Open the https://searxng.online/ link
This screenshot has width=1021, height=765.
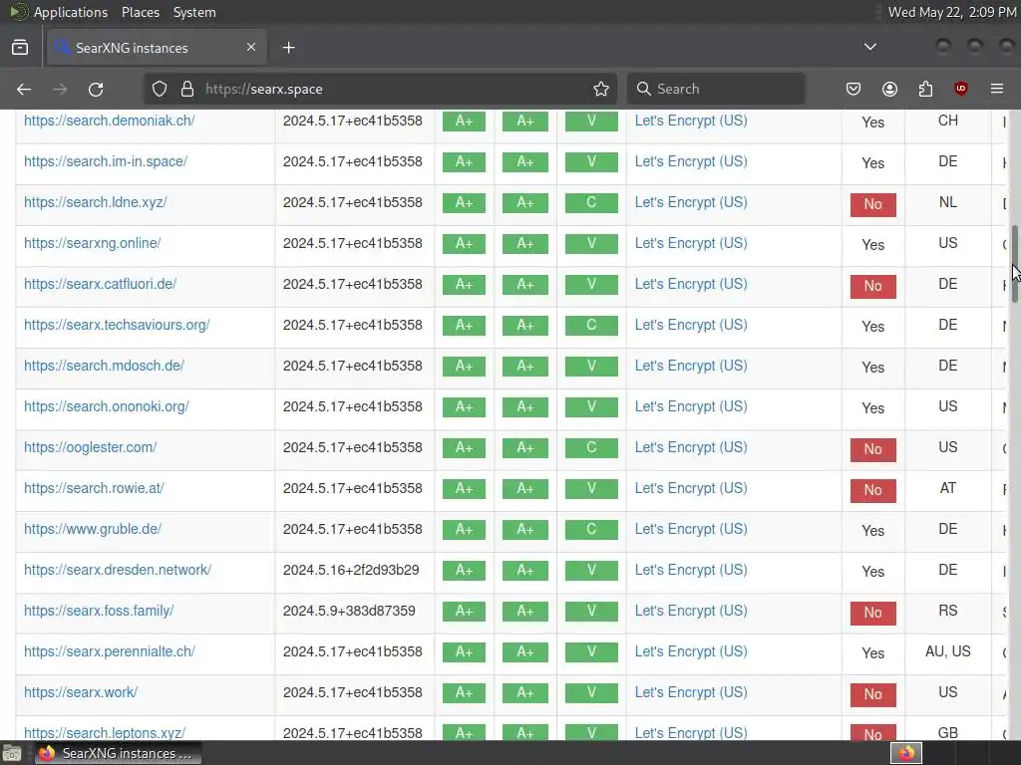[x=93, y=243]
